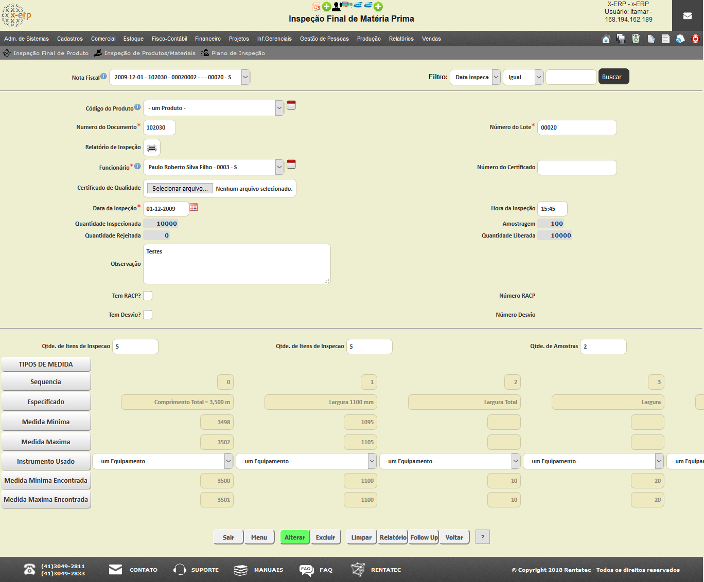Click the first blue Amex card icon
Image resolution: width=704 pixels, height=582 pixels.
[x=358, y=5]
